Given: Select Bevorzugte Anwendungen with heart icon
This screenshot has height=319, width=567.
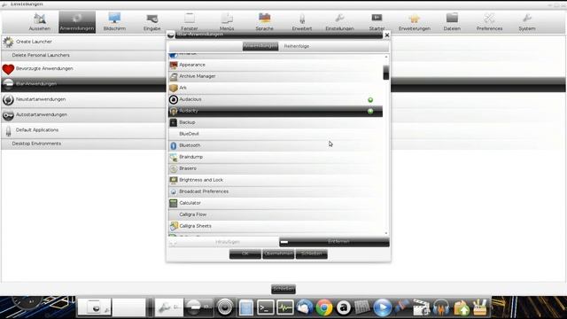Looking at the screenshot, I should pyautogui.click(x=83, y=69).
